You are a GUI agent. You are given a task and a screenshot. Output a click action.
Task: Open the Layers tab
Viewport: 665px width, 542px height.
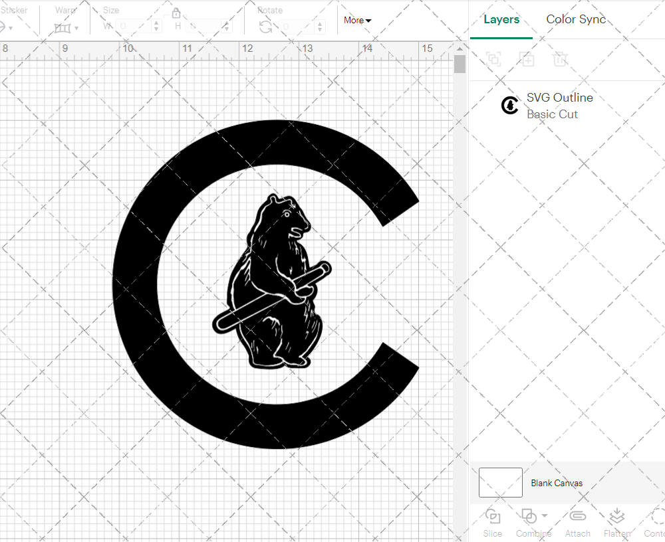[501, 19]
